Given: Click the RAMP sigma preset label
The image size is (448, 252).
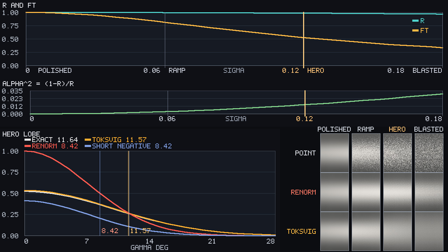Looking at the screenshot, I should tap(177, 70).
